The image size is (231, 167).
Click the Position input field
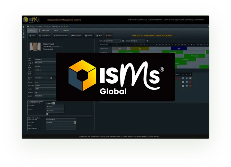point(45,89)
